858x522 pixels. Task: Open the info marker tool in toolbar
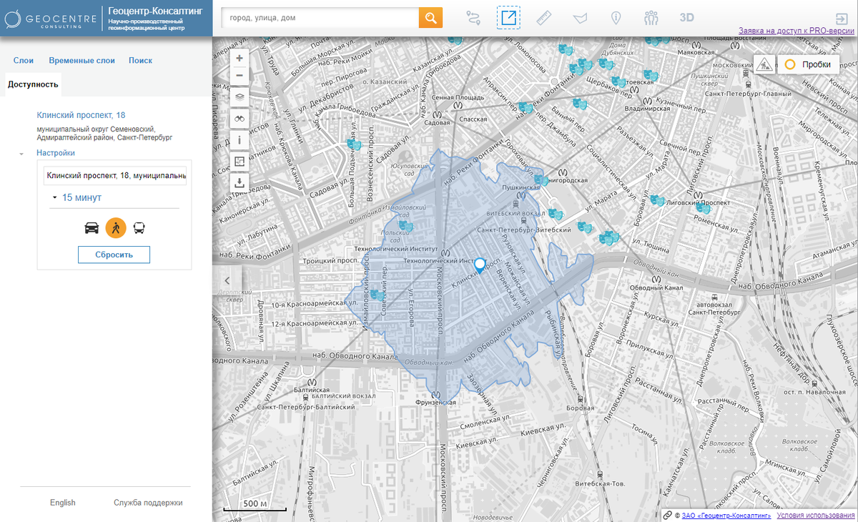click(616, 18)
